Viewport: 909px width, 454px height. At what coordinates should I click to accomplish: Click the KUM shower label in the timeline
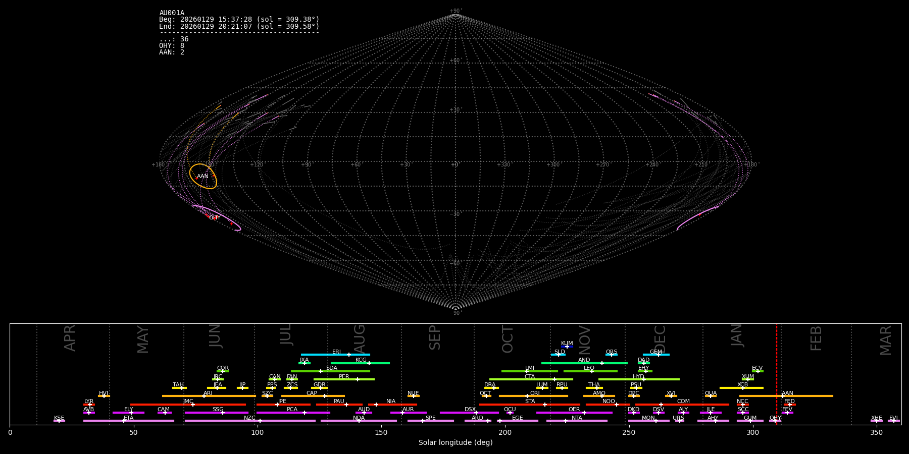(567, 344)
